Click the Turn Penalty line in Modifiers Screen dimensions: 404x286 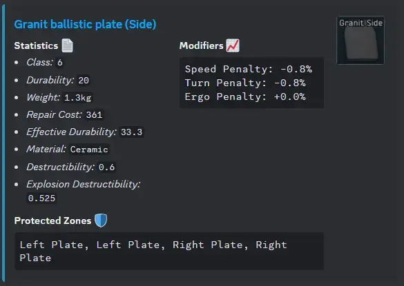(245, 83)
